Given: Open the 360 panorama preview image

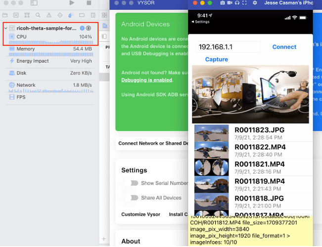Looking at the screenshot, I should point(250,94).
